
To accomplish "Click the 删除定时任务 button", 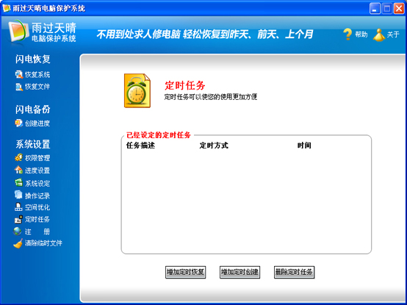I will [295, 272].
